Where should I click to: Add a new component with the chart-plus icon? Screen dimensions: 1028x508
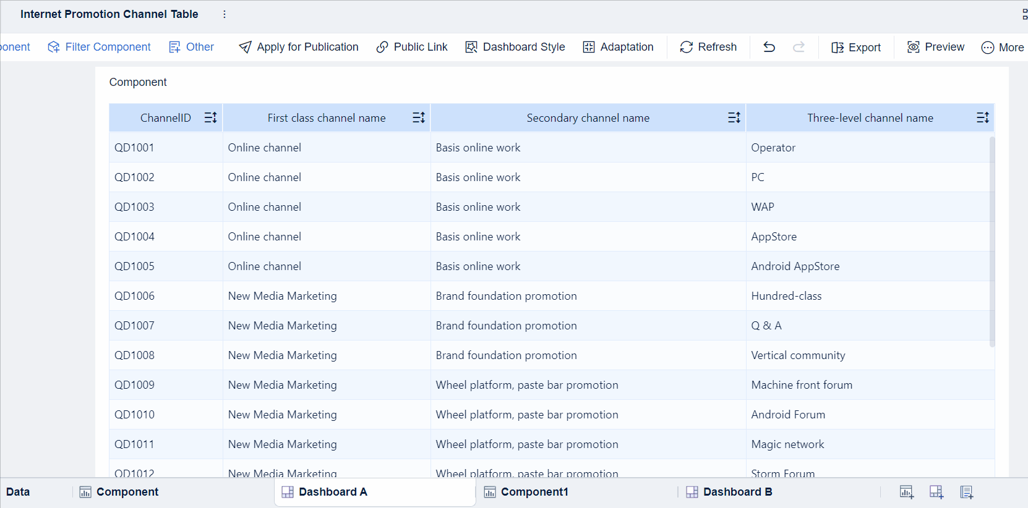pyautogui.click(x=906, y=492)
